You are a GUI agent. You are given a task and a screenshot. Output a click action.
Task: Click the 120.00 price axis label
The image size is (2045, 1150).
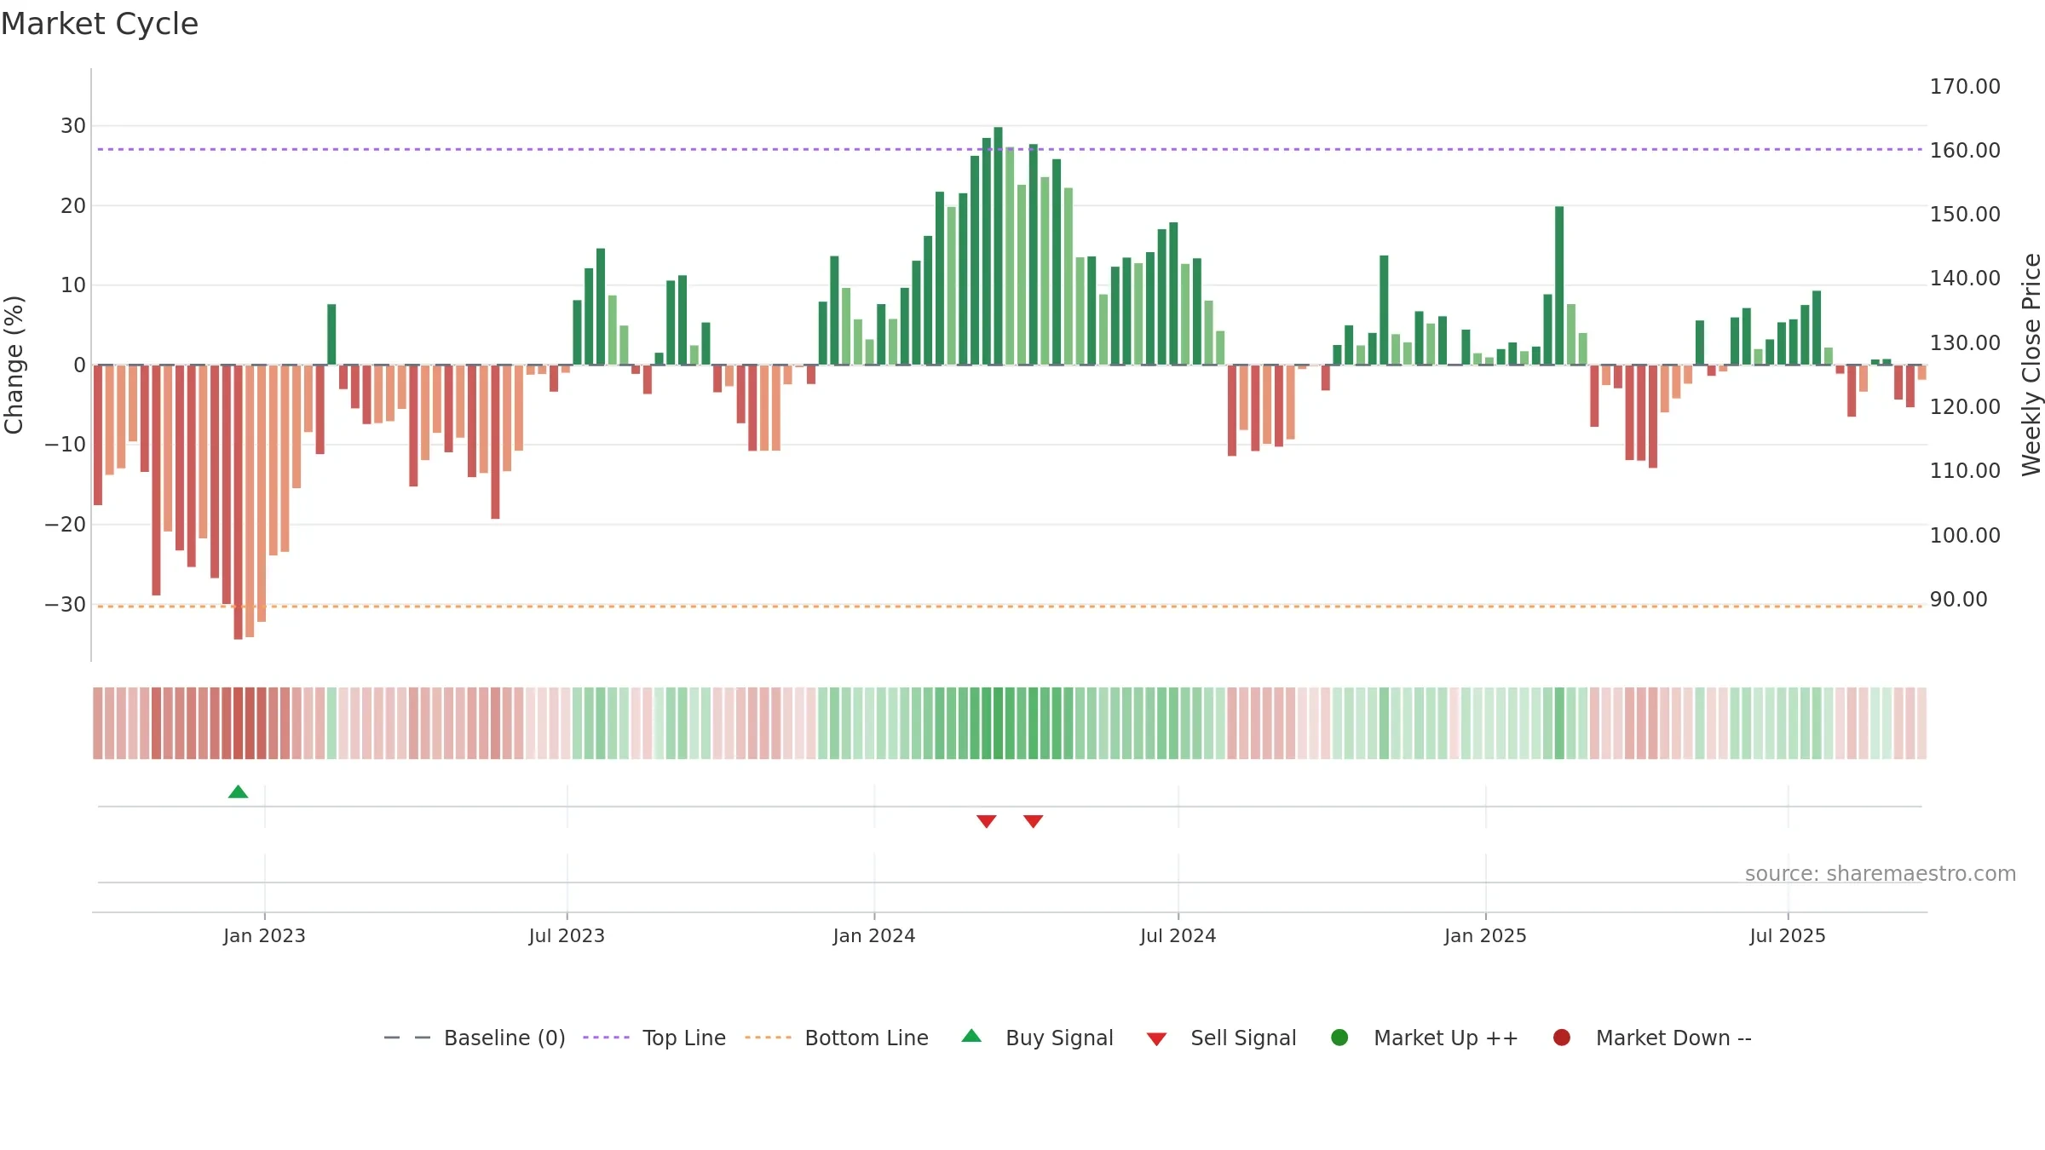[1965, 407]
